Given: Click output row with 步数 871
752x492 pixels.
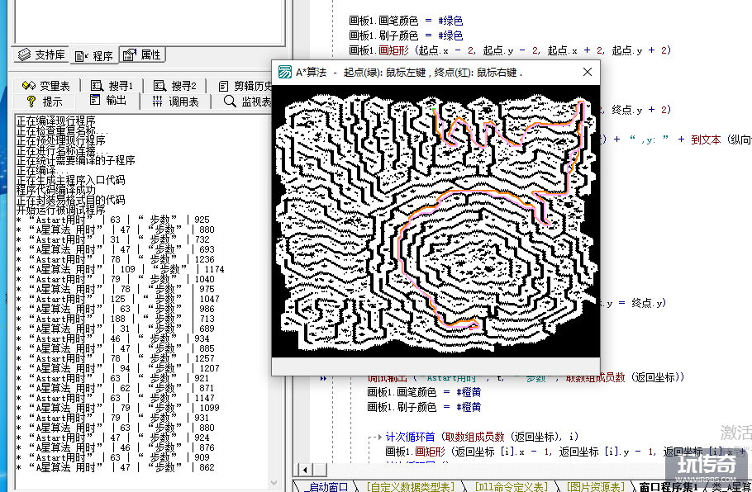Looking at the screenshot, I should (116, 388).
